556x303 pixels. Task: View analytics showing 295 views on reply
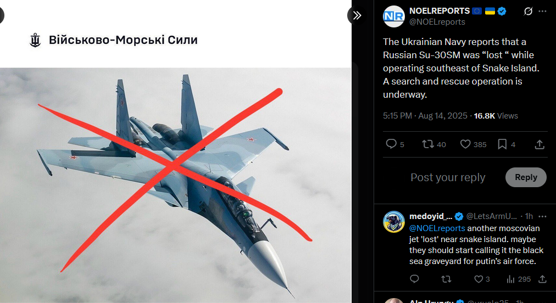click(x=519, y=279)
